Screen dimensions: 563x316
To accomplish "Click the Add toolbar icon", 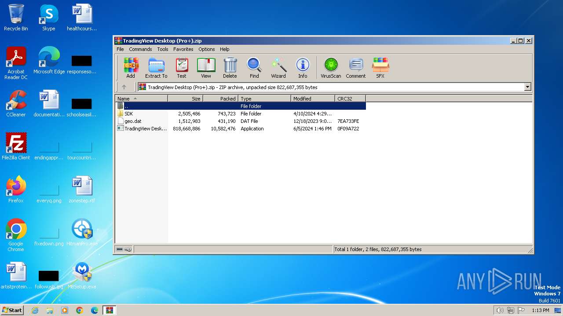I will (x=131, y=68).
